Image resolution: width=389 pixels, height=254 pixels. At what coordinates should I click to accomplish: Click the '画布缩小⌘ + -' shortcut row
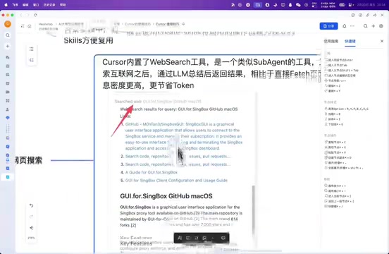pos(335,191)
